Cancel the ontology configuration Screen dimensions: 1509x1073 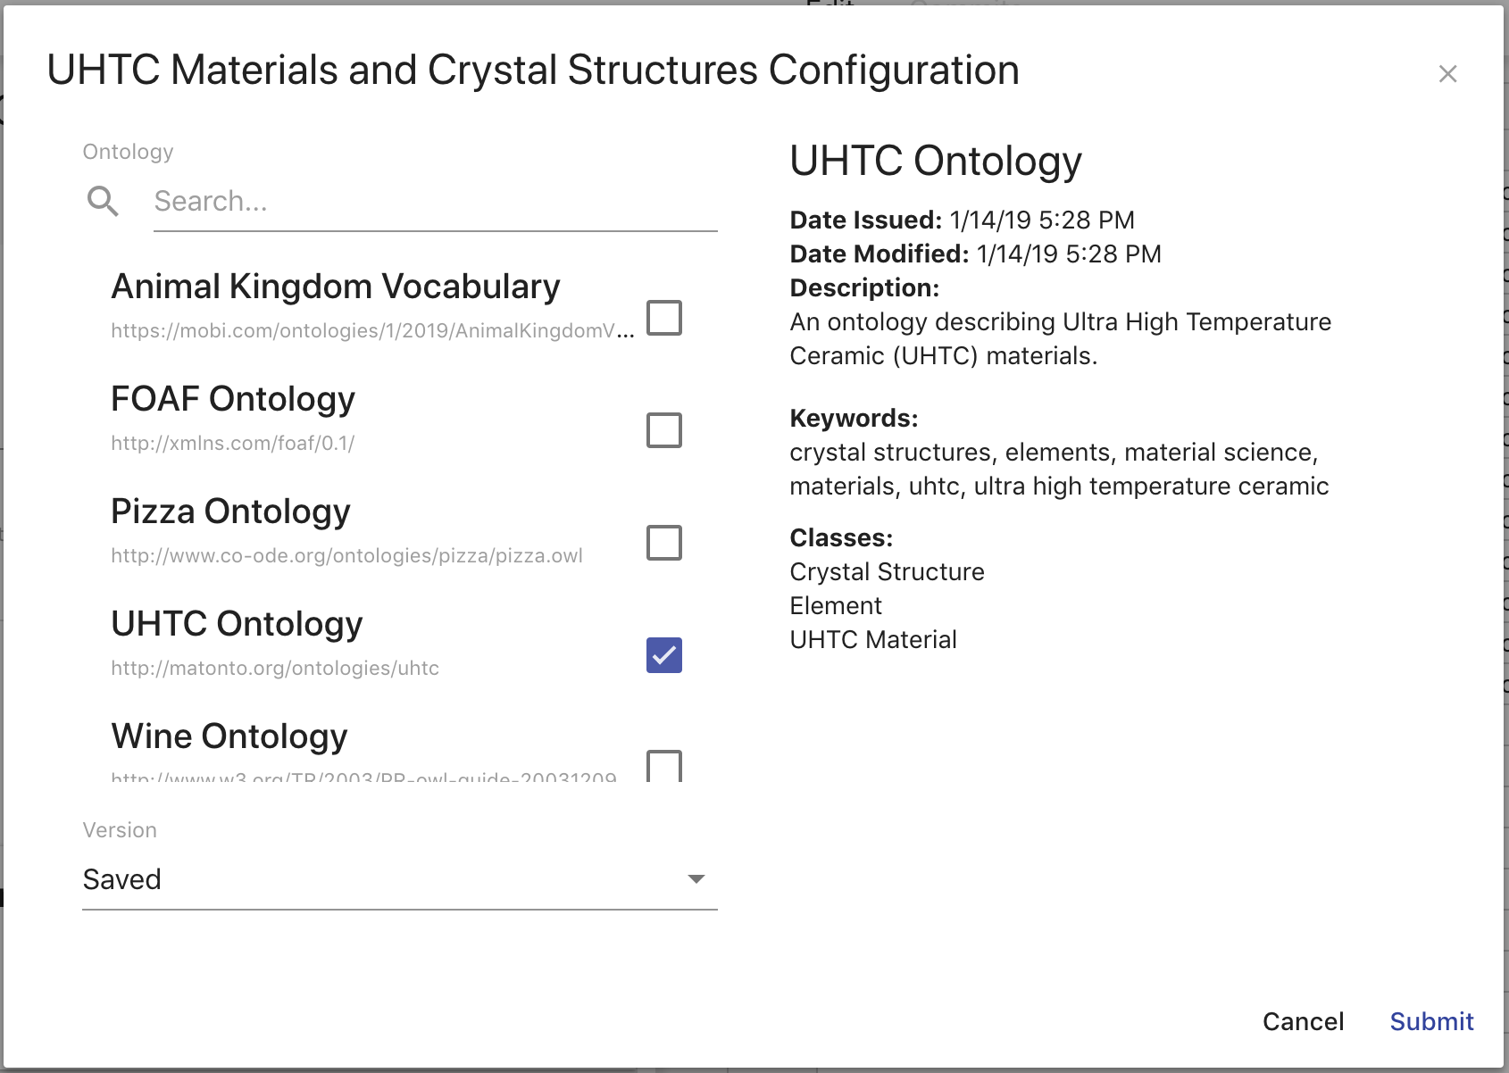point(1303,1021)
